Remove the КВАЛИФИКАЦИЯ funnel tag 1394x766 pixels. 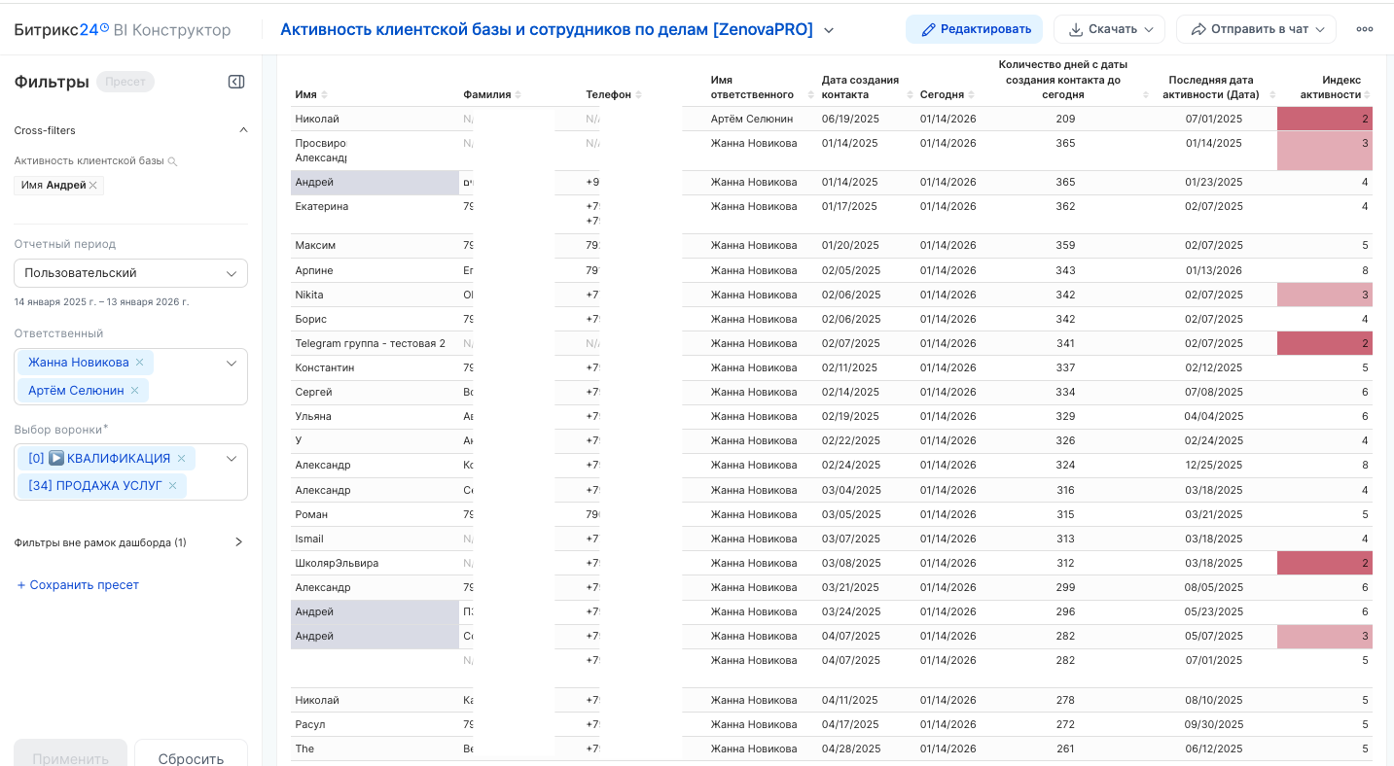click(x=181, y=458)
